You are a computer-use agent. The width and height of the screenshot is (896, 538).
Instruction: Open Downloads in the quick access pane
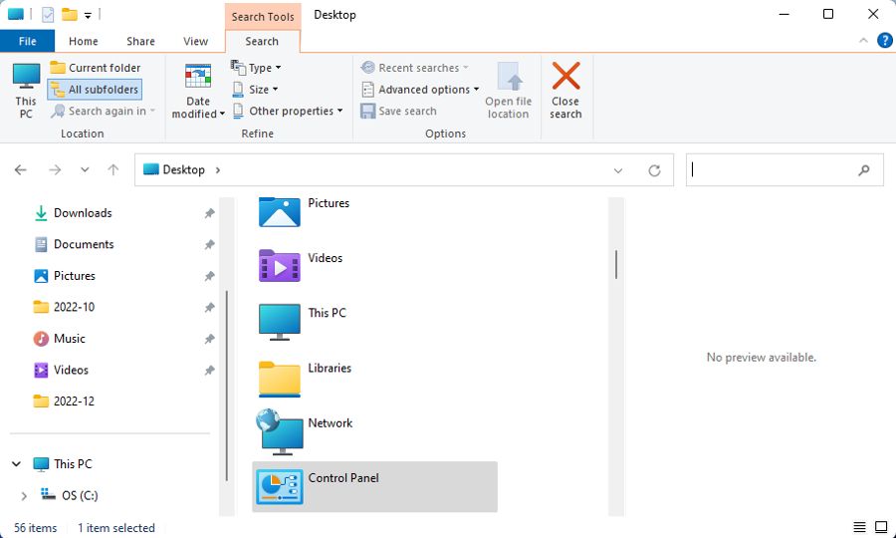pyautogui.click(x=83, y=212)
